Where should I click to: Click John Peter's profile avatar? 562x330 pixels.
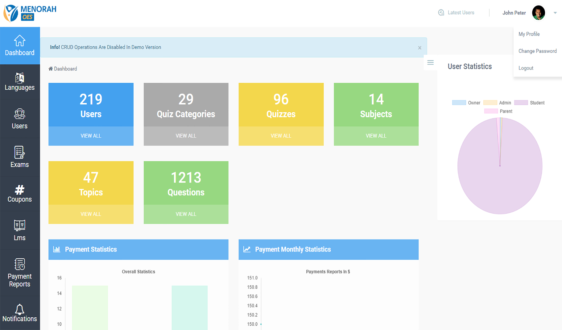point(538,13)
